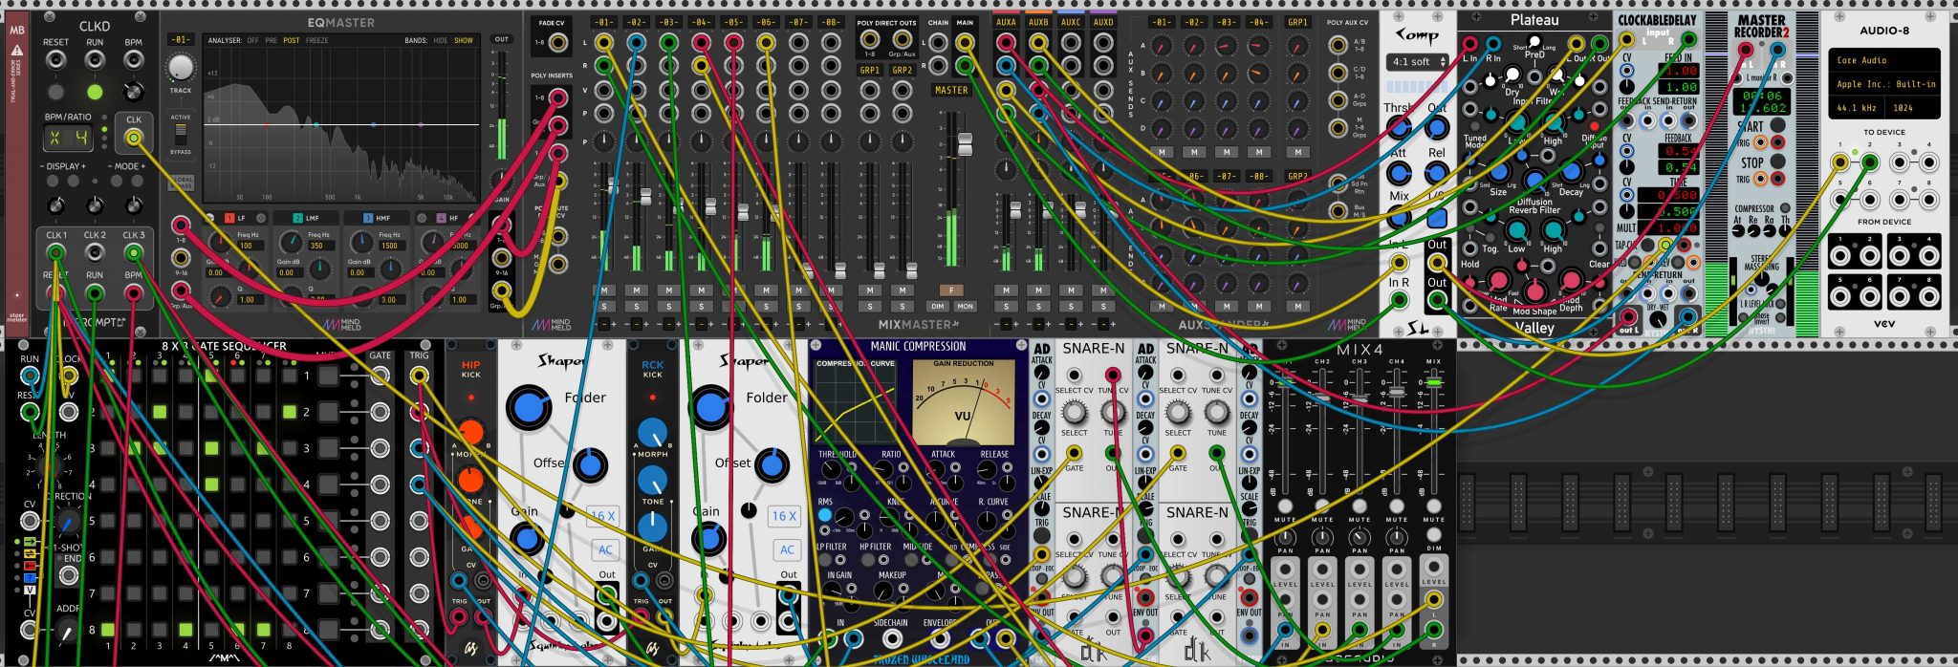Click the CLKD RESET push button

[x=56, y=92]
